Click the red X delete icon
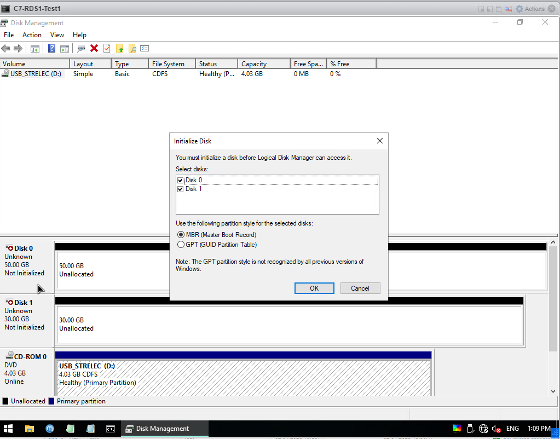This screenshot has width=560, height=439. click(94, 48)
